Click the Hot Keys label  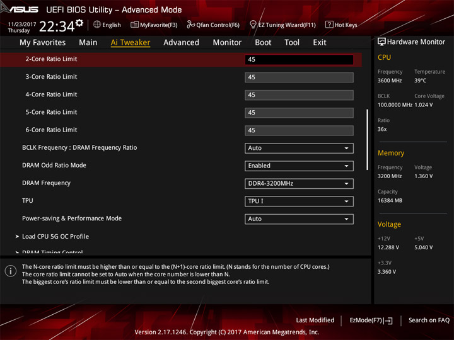346,25
